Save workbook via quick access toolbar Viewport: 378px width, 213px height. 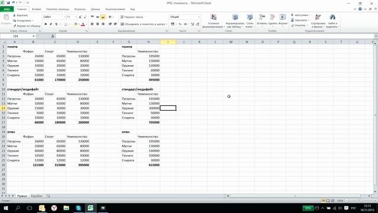click(8, 2)
